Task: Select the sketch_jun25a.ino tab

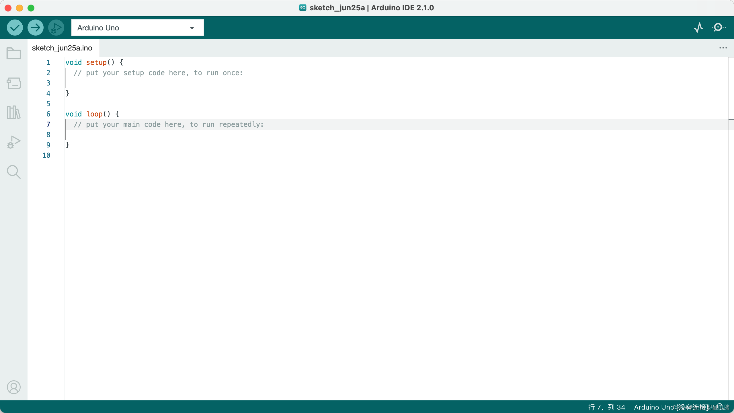Action: coord(62,48)
